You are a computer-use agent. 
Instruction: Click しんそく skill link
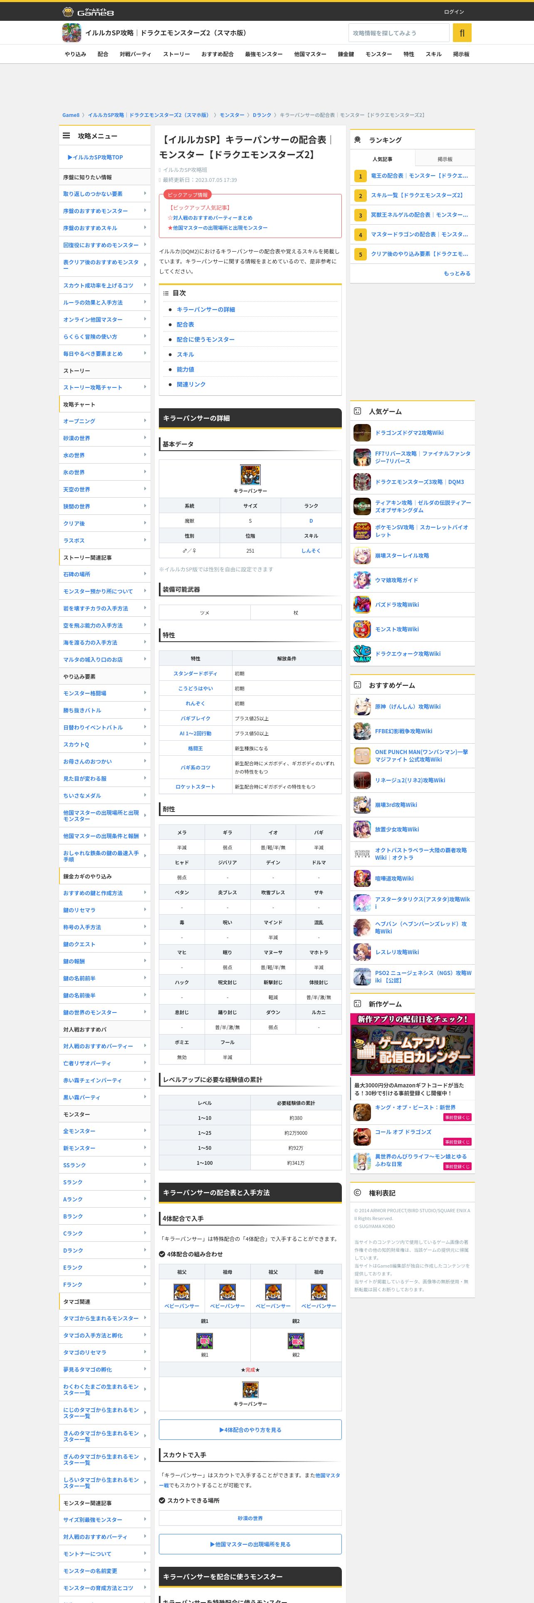tap(311, 551)
